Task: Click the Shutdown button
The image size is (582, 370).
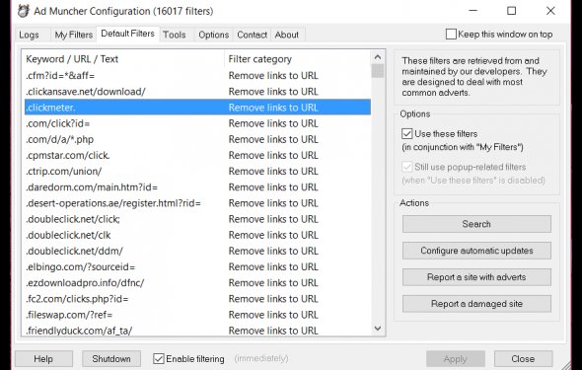Action: tap(111, 359)
